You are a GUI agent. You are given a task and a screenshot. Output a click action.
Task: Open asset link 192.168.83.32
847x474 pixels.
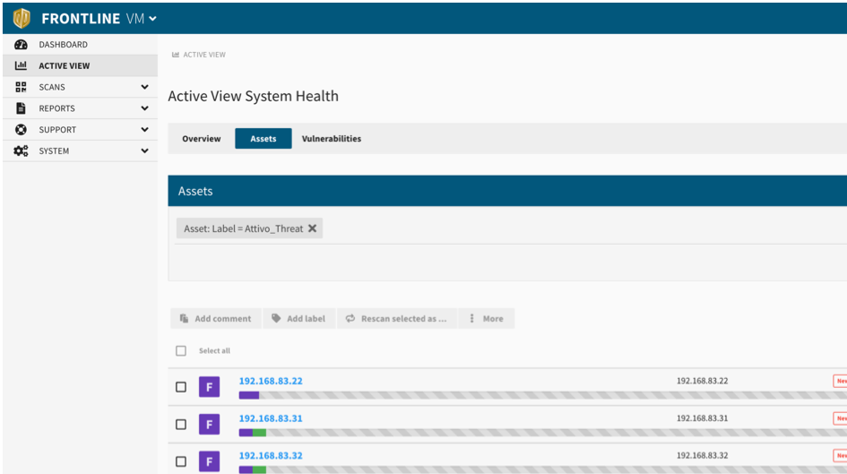(x=271, y=456)
